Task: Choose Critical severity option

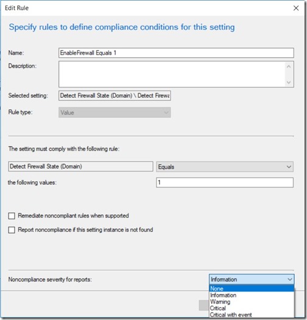Action: click(252, 308)
